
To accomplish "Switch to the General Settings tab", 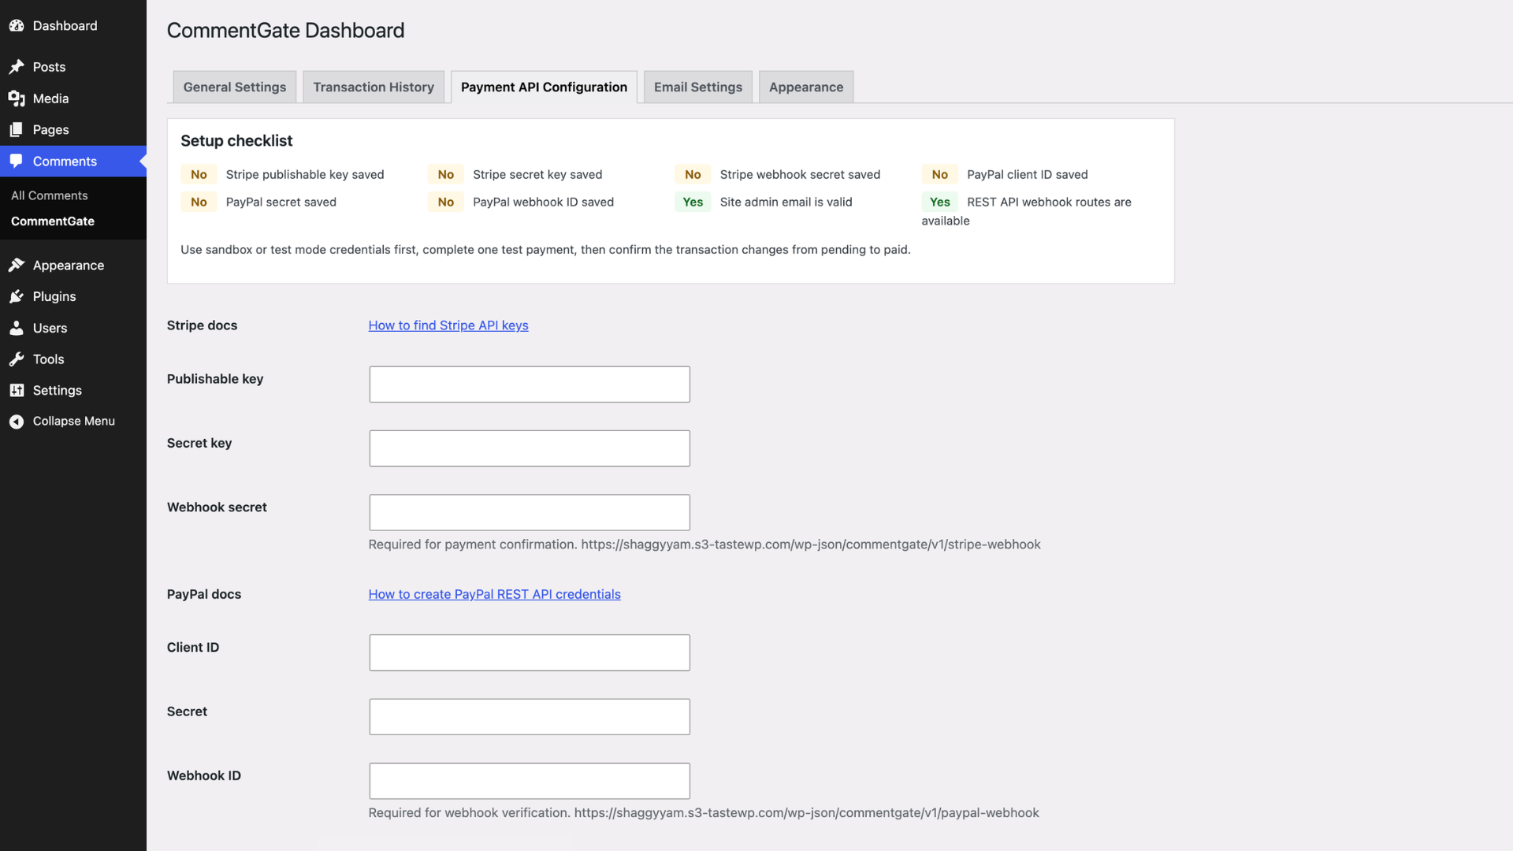I will click(235, 87).
